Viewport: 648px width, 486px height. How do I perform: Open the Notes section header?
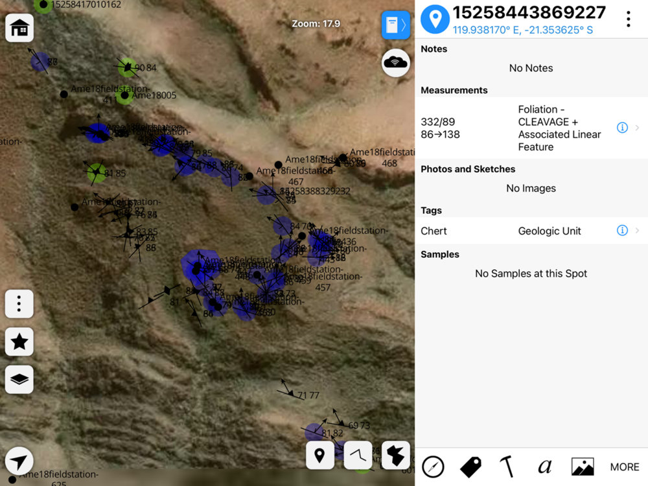[434, 49]
